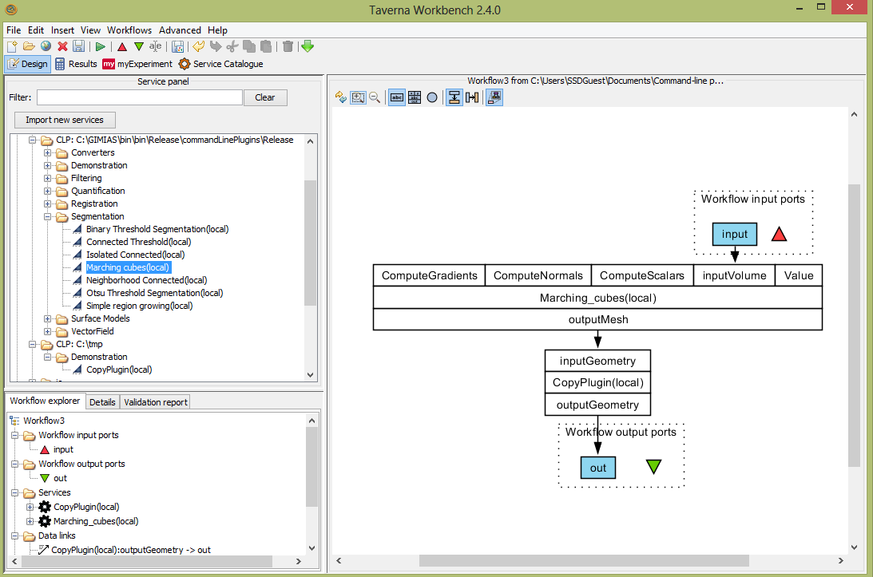Expand the Surface Models folder
This screenshot has width=873, height=577.
click(48, 318)
